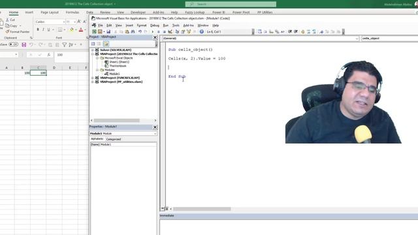Click Excel Bold button in Font group
418x235 pixels.
coord(38,29)
